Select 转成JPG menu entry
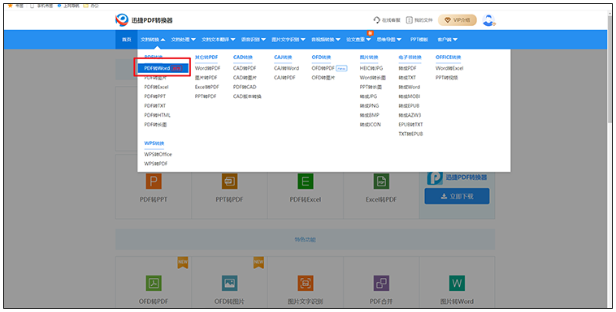Screen dimensions: 616x312 pyautogui.click(x=368, y=96)
